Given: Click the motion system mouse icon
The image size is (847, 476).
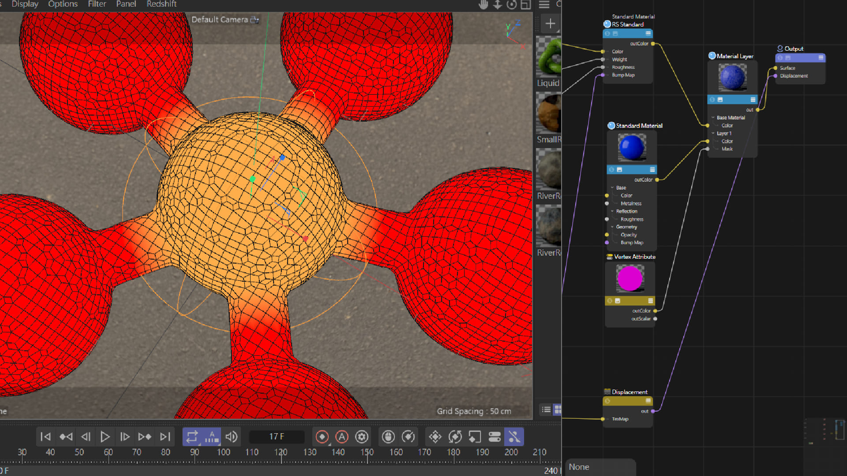Looking at the screenshot, I should 388,437.
